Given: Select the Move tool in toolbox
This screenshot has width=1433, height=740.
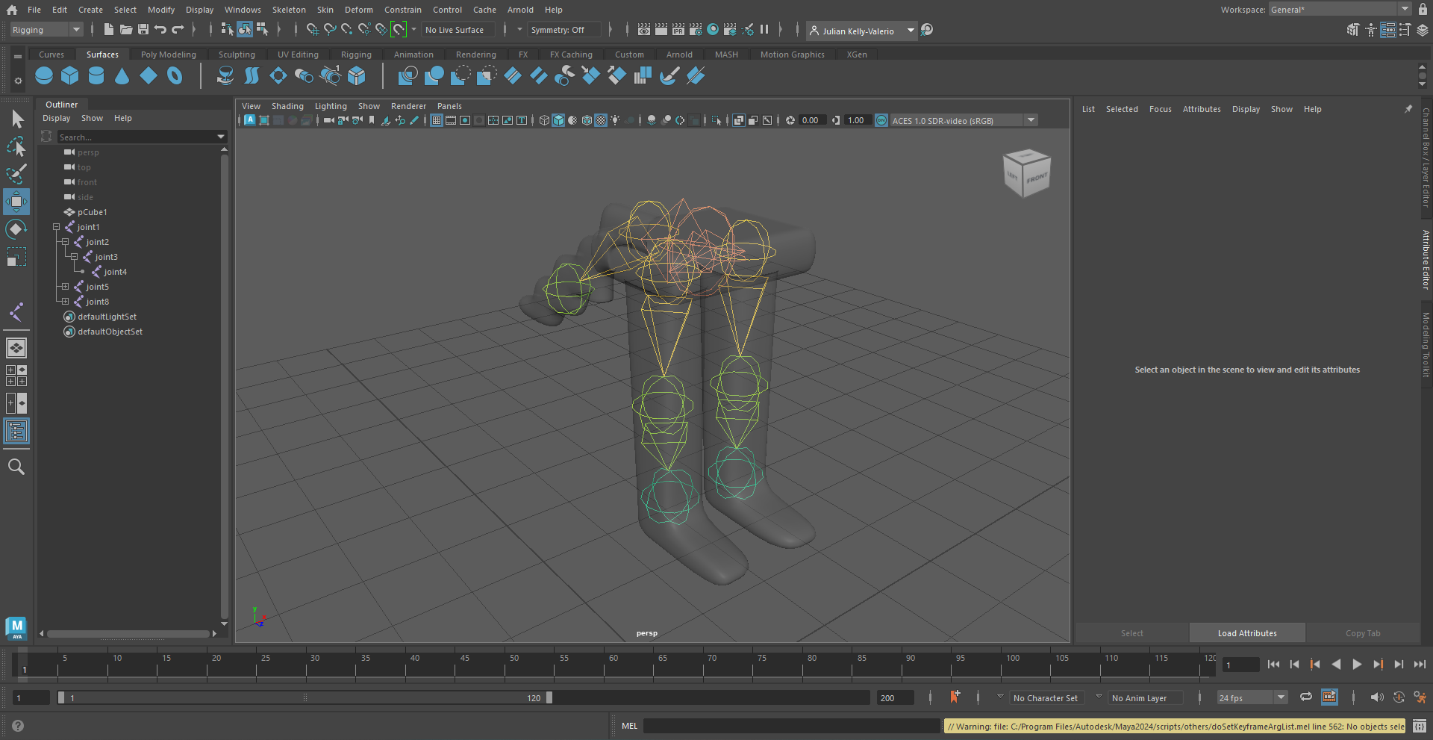Looking at the screenshot, I should coord(16,202).
